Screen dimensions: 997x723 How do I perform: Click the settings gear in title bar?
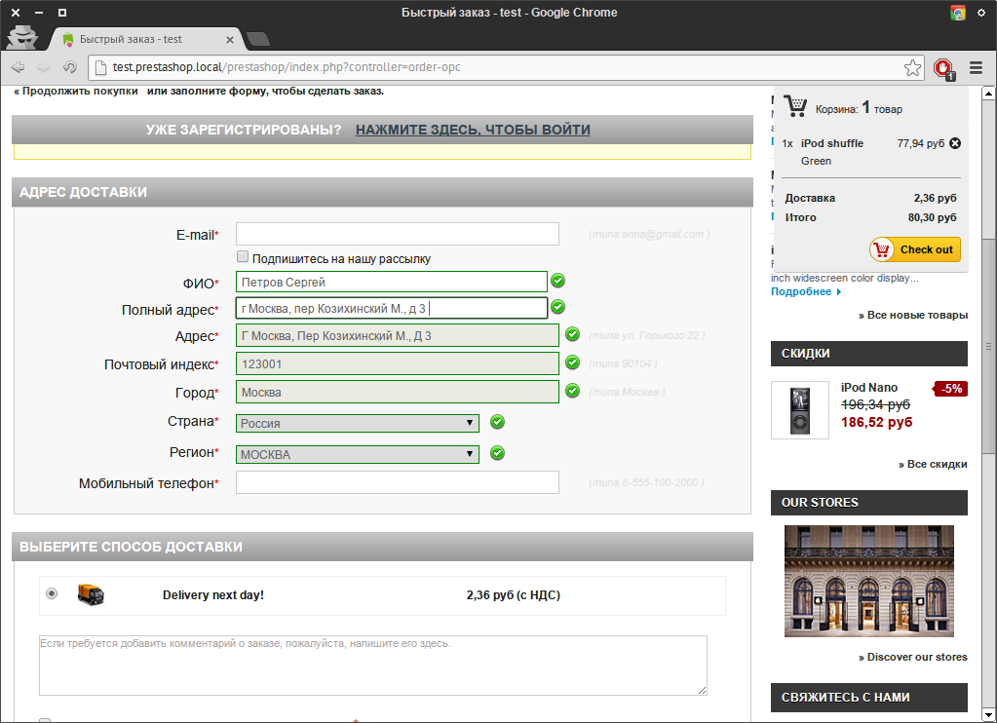click(981, 13)
